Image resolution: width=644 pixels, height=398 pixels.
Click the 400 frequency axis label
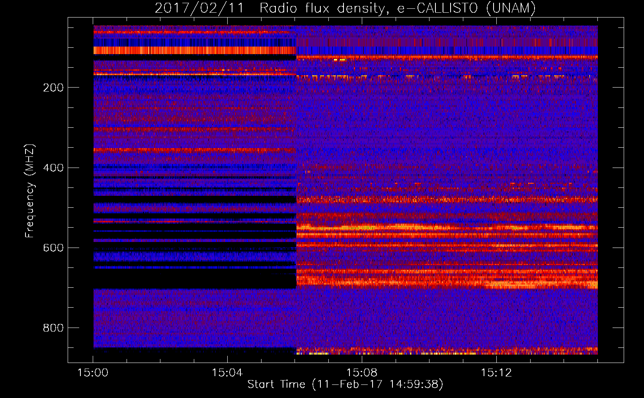coord(53,168)
